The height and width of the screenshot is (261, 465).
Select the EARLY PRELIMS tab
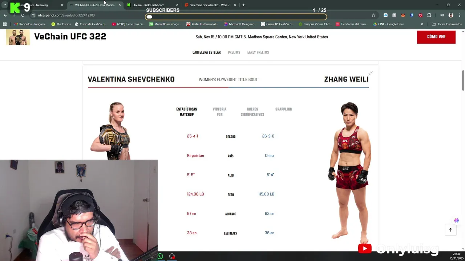pos(258,53)
